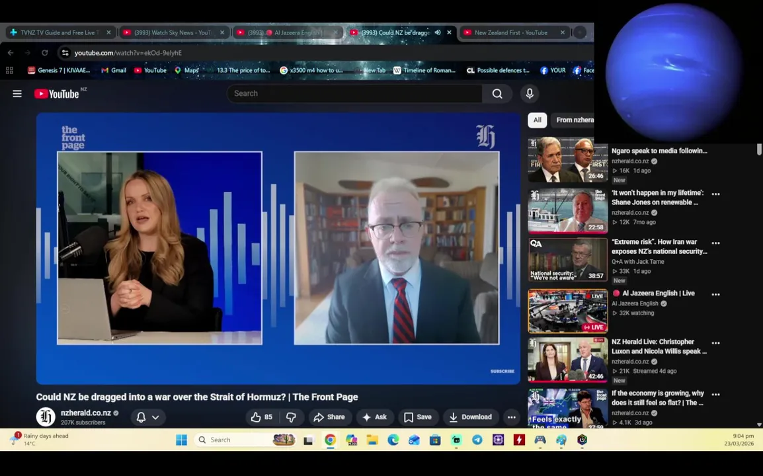763x476 pixels.
Task: Click the sidebar vertical scrollbar thumb
Action: (x=758, y=149)
